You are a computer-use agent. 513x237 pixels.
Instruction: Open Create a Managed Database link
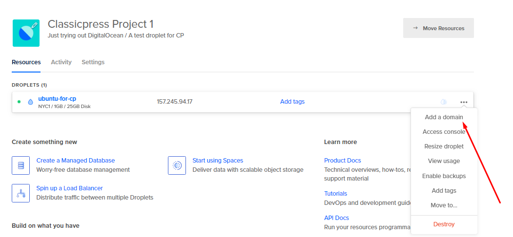[76, 161]
